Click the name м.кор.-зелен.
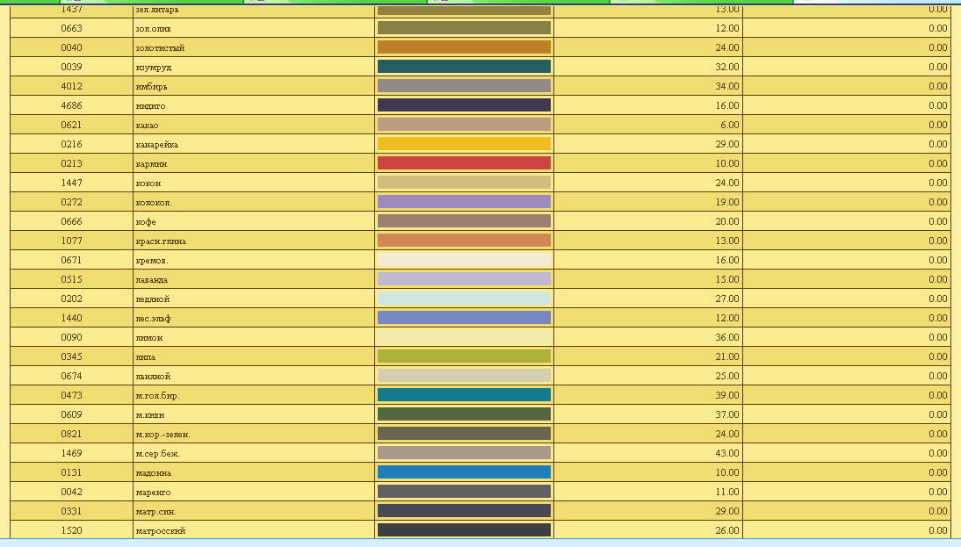The image size is (961, 547). 163,434
